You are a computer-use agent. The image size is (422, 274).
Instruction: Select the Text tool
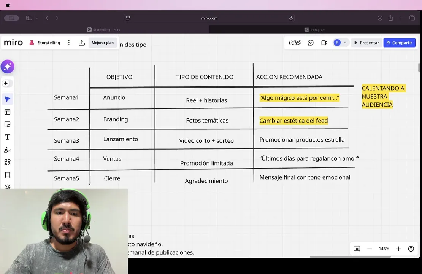pyautogui.click(x=7, y=137)
